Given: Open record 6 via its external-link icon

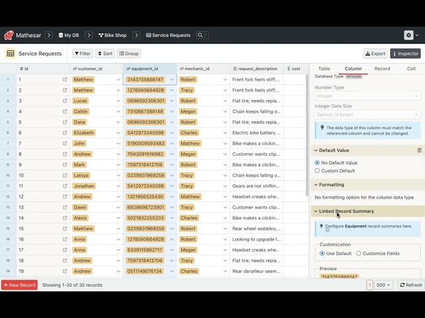Looking at the screenshot, I should click(x=64, y=132).
